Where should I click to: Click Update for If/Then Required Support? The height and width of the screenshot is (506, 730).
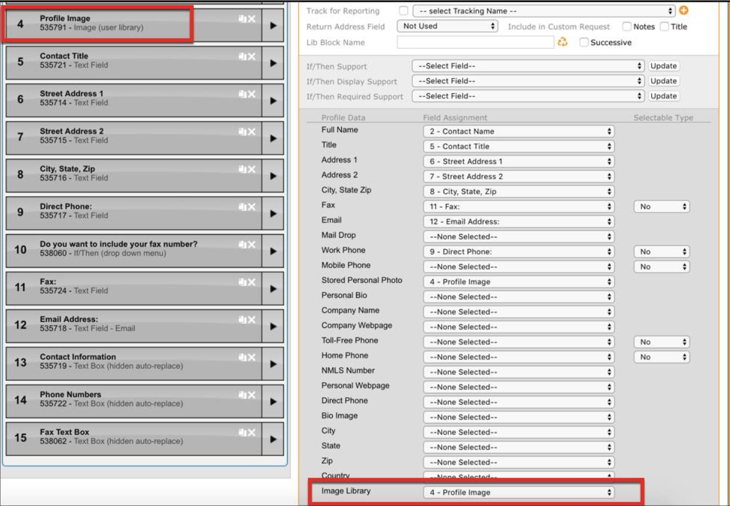pyautogui.click(x=664, y=96)
